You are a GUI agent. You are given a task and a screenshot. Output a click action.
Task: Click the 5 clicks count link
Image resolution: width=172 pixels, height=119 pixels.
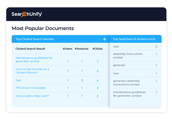click(97, 71)
